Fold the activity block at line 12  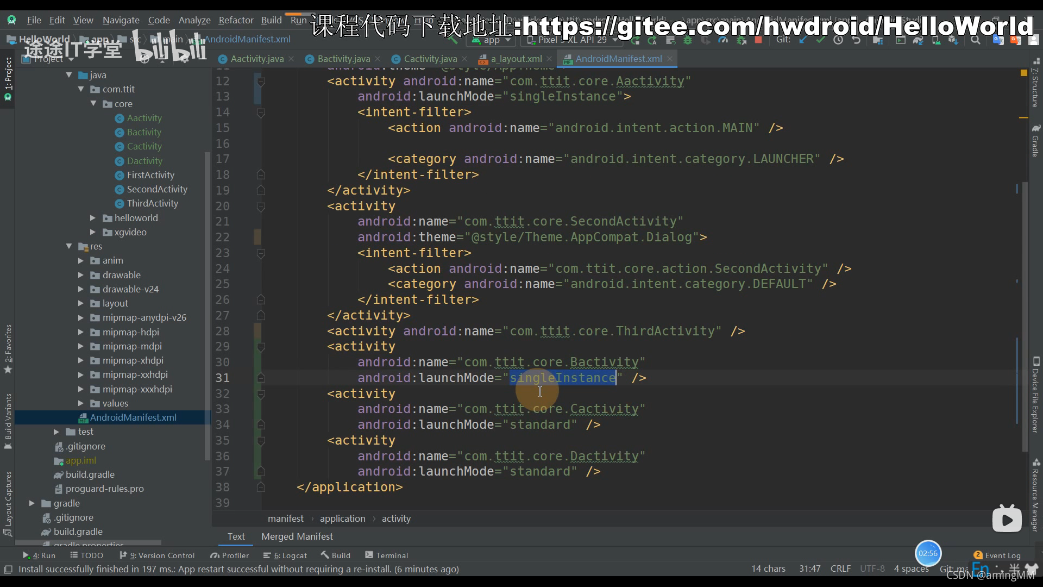[x=261, y=82]
